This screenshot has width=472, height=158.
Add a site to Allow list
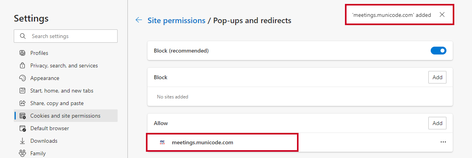coord(437,123)
